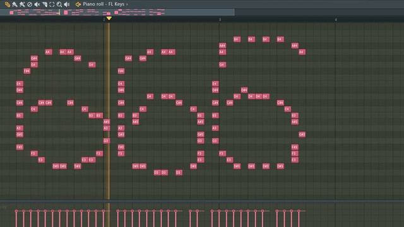The image size is (404, 227).
Task: Select the isolated G#3 note in third shape
Action: (x=302, y=134)
